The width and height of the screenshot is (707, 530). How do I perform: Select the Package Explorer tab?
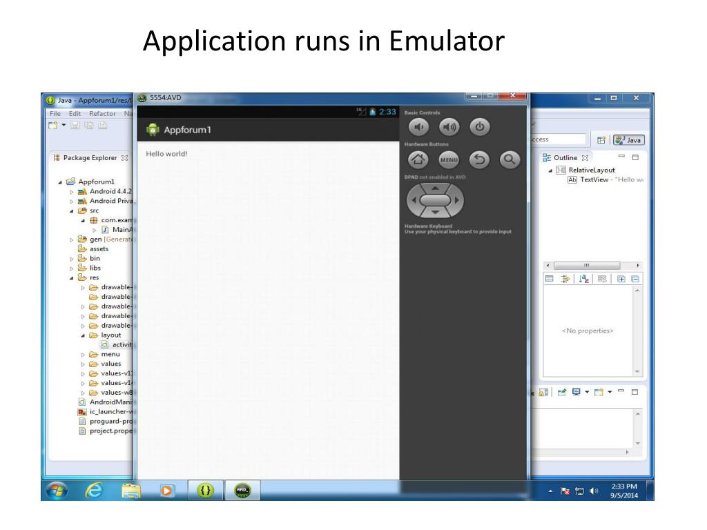point(90,158)
